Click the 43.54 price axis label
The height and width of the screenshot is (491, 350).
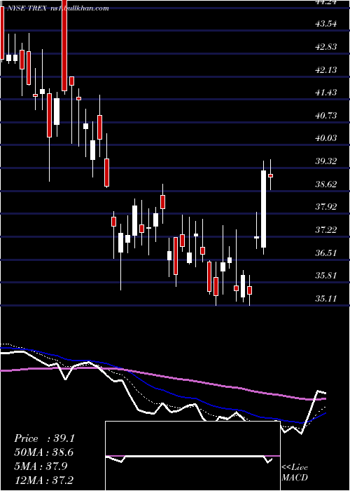click(326, 24)
